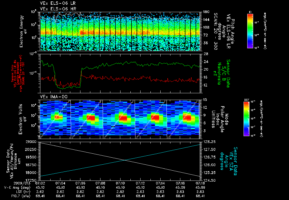Screen dimensions: 289x200
Task: Click the '18750' distance axis tick
Action: click(31, 165)
